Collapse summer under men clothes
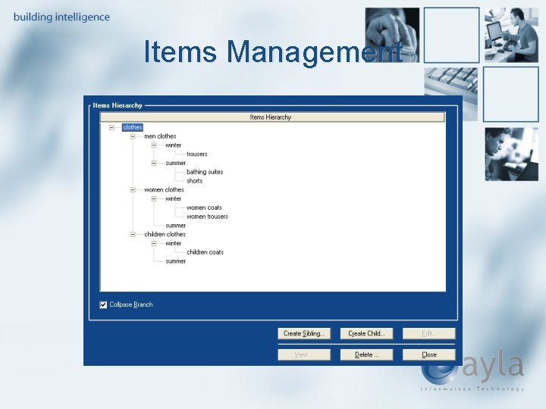Viewport: 546px width, 409px height. (154, 163)
